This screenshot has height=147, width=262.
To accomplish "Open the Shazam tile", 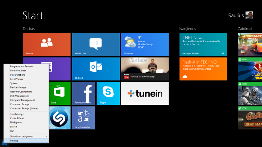I will click(x=60, y=118).
